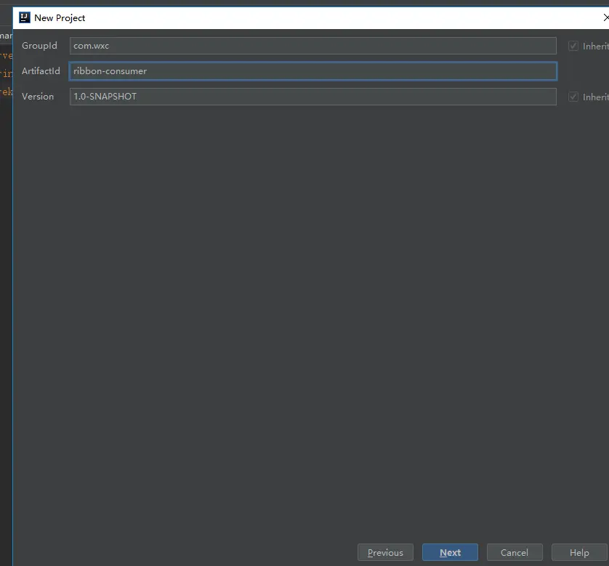
Task: Click the ArtifactId field containing ribbon-consumer
Action: (x=313, y=71)
